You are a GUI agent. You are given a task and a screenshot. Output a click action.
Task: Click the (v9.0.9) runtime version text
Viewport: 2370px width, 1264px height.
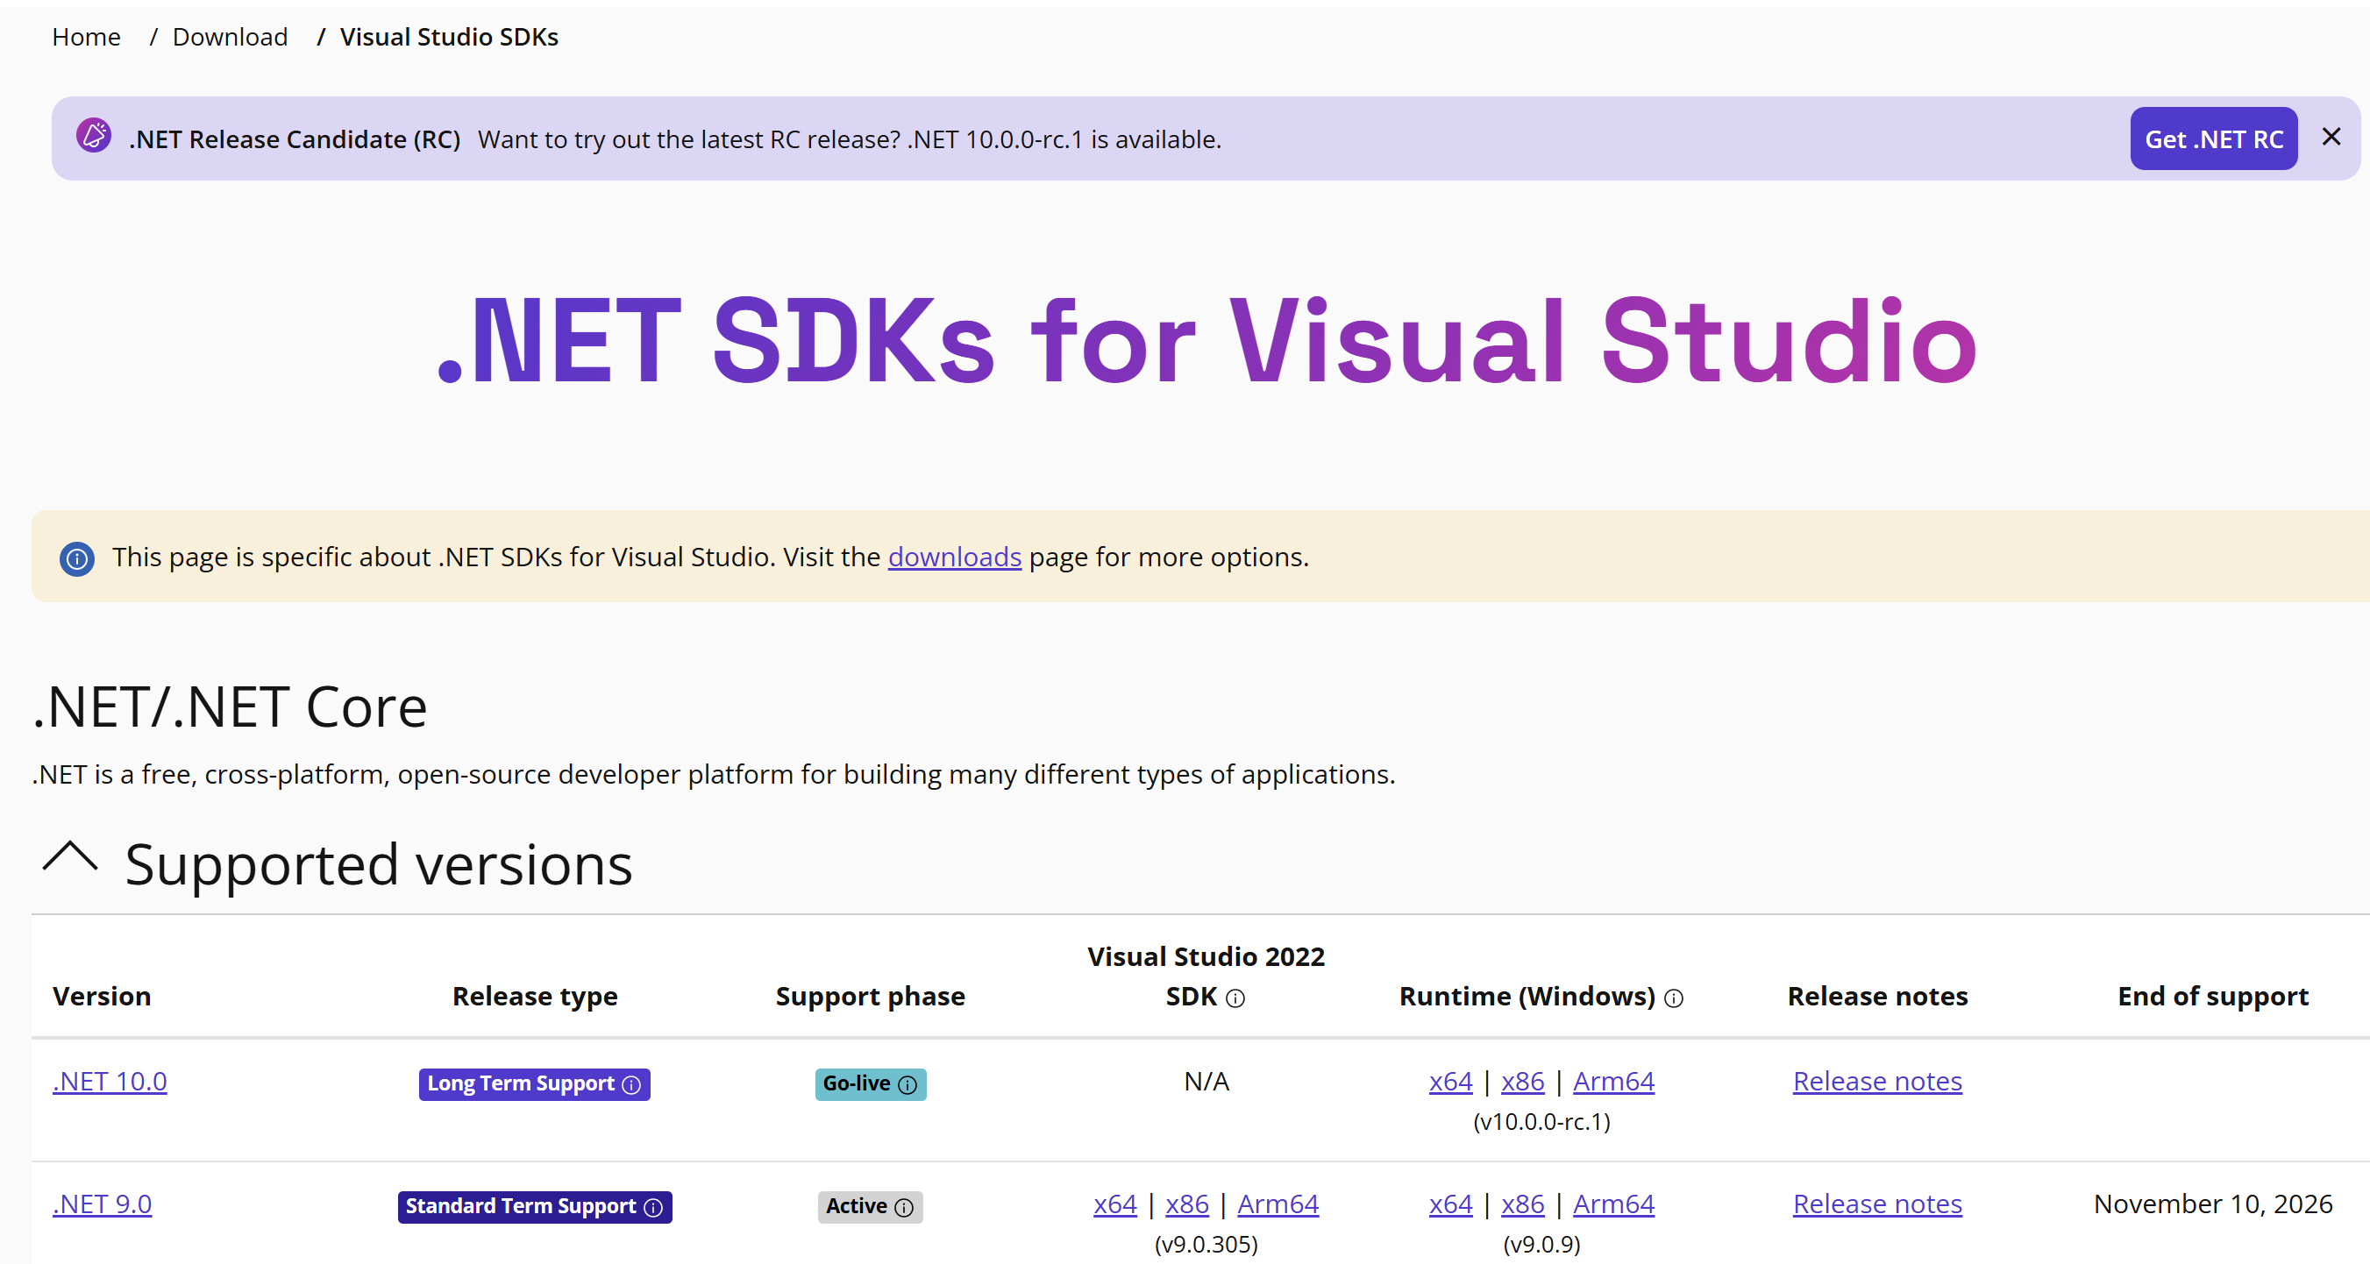1541,1244
